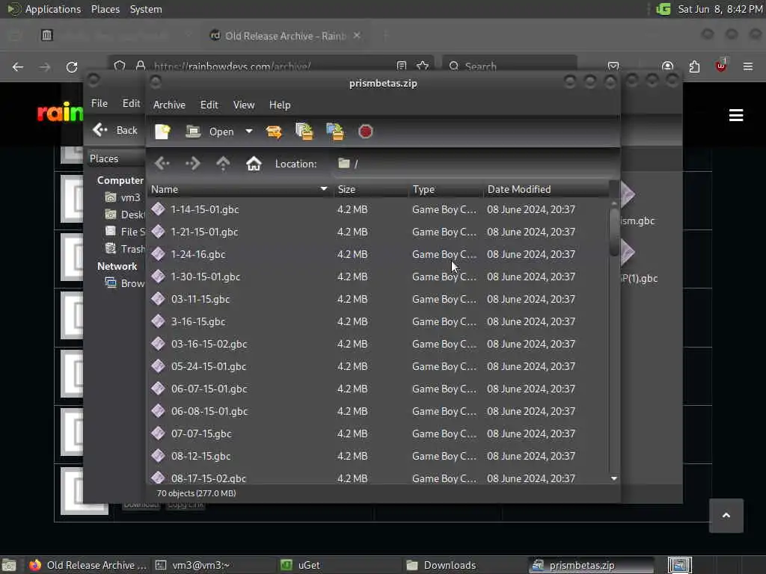Create new archive icon in prismbetas.zip toolbar
Image resolution: width=766 pixels, height=574 pixels.
162,132
